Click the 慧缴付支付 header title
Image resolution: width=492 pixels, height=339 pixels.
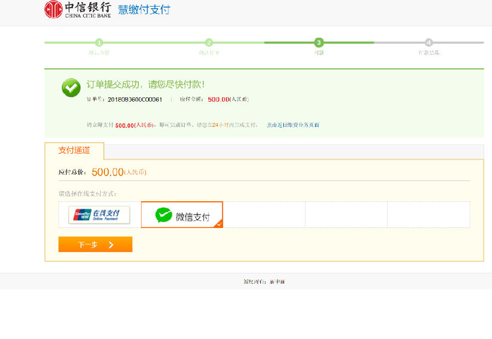click(144, 10)
